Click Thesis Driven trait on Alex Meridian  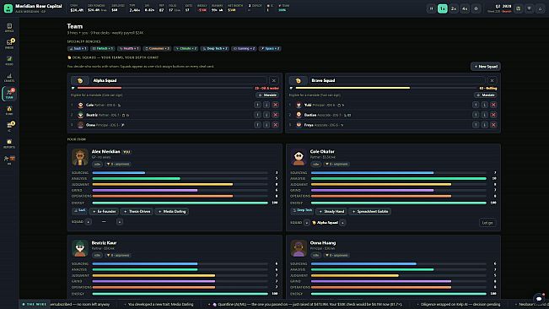pyautogui.click(x=137, y=212)
